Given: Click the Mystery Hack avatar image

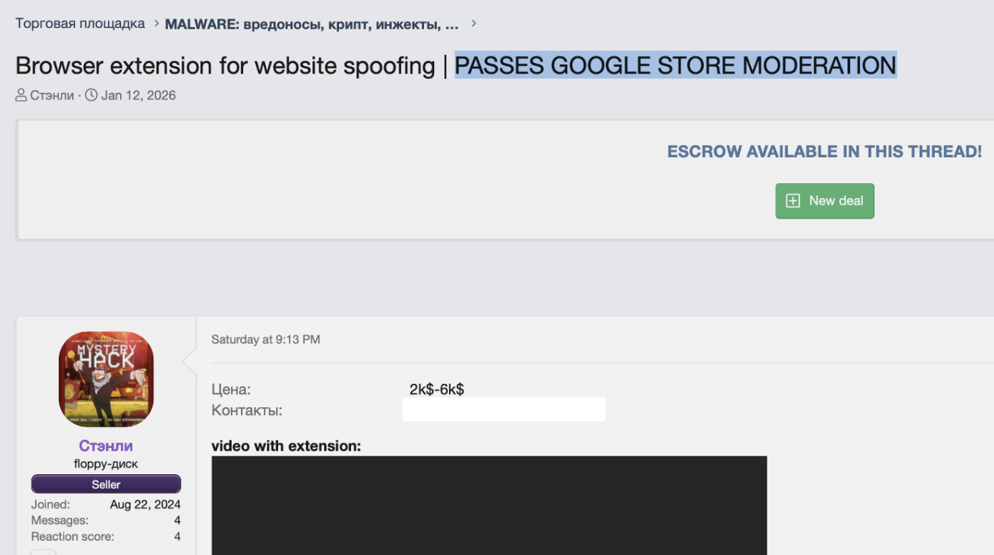Looking at the screenshot, I should point(106,379).
